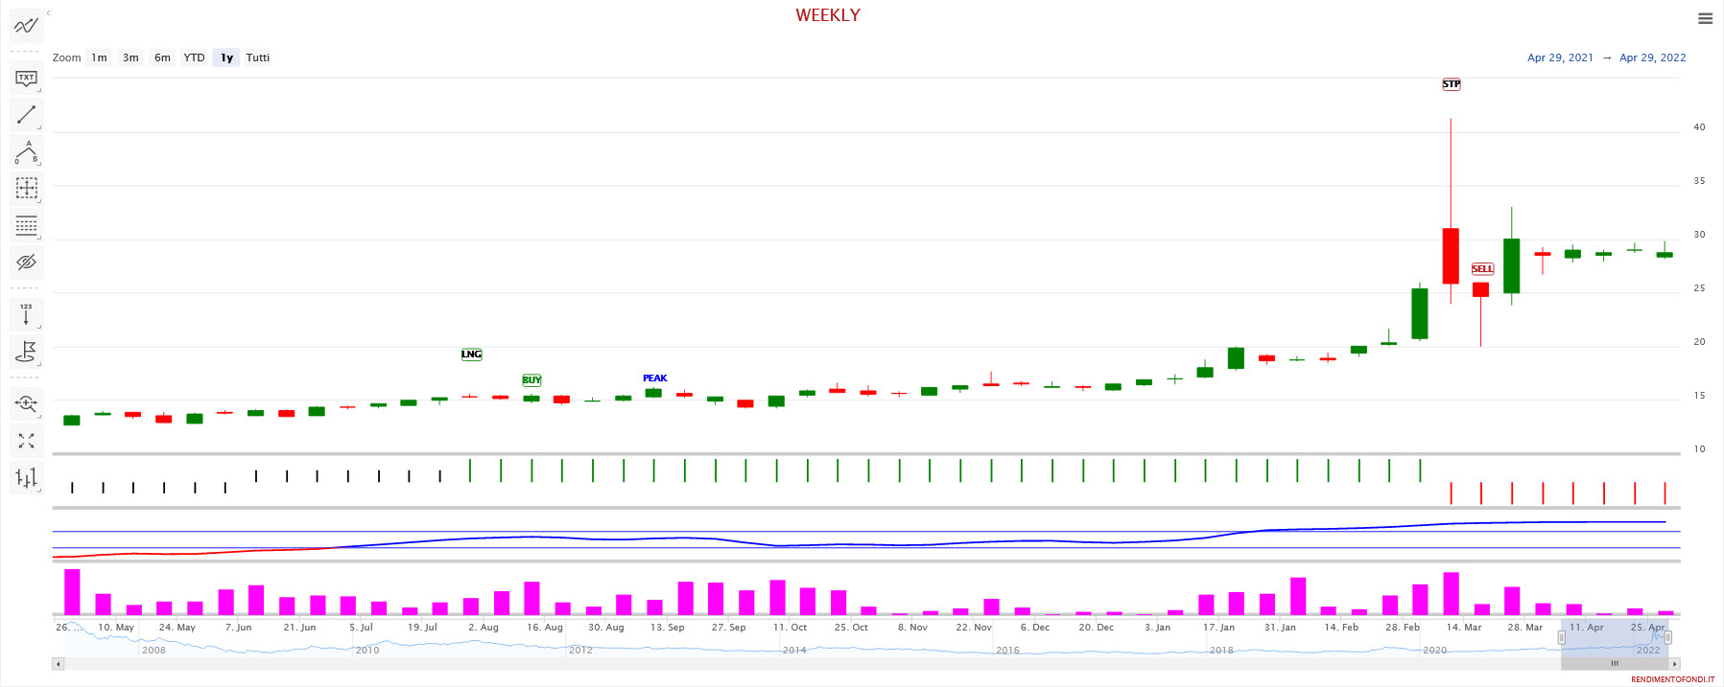This screenshot has height=687, width=1724.
Task: Set zoom range to 1m
Action: (x=99, y=57)
